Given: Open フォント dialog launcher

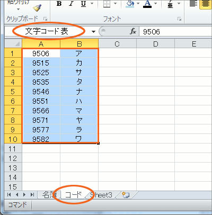Looking at the screenshot, I should click(x=179, y=19).
